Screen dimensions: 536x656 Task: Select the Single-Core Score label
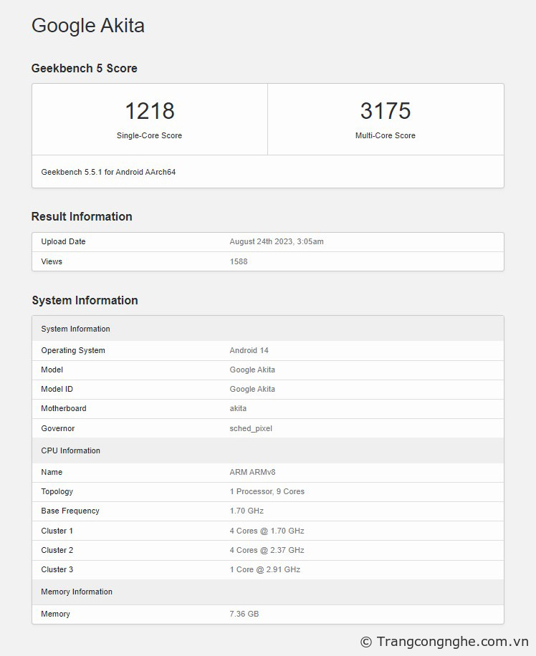point(149,135)
